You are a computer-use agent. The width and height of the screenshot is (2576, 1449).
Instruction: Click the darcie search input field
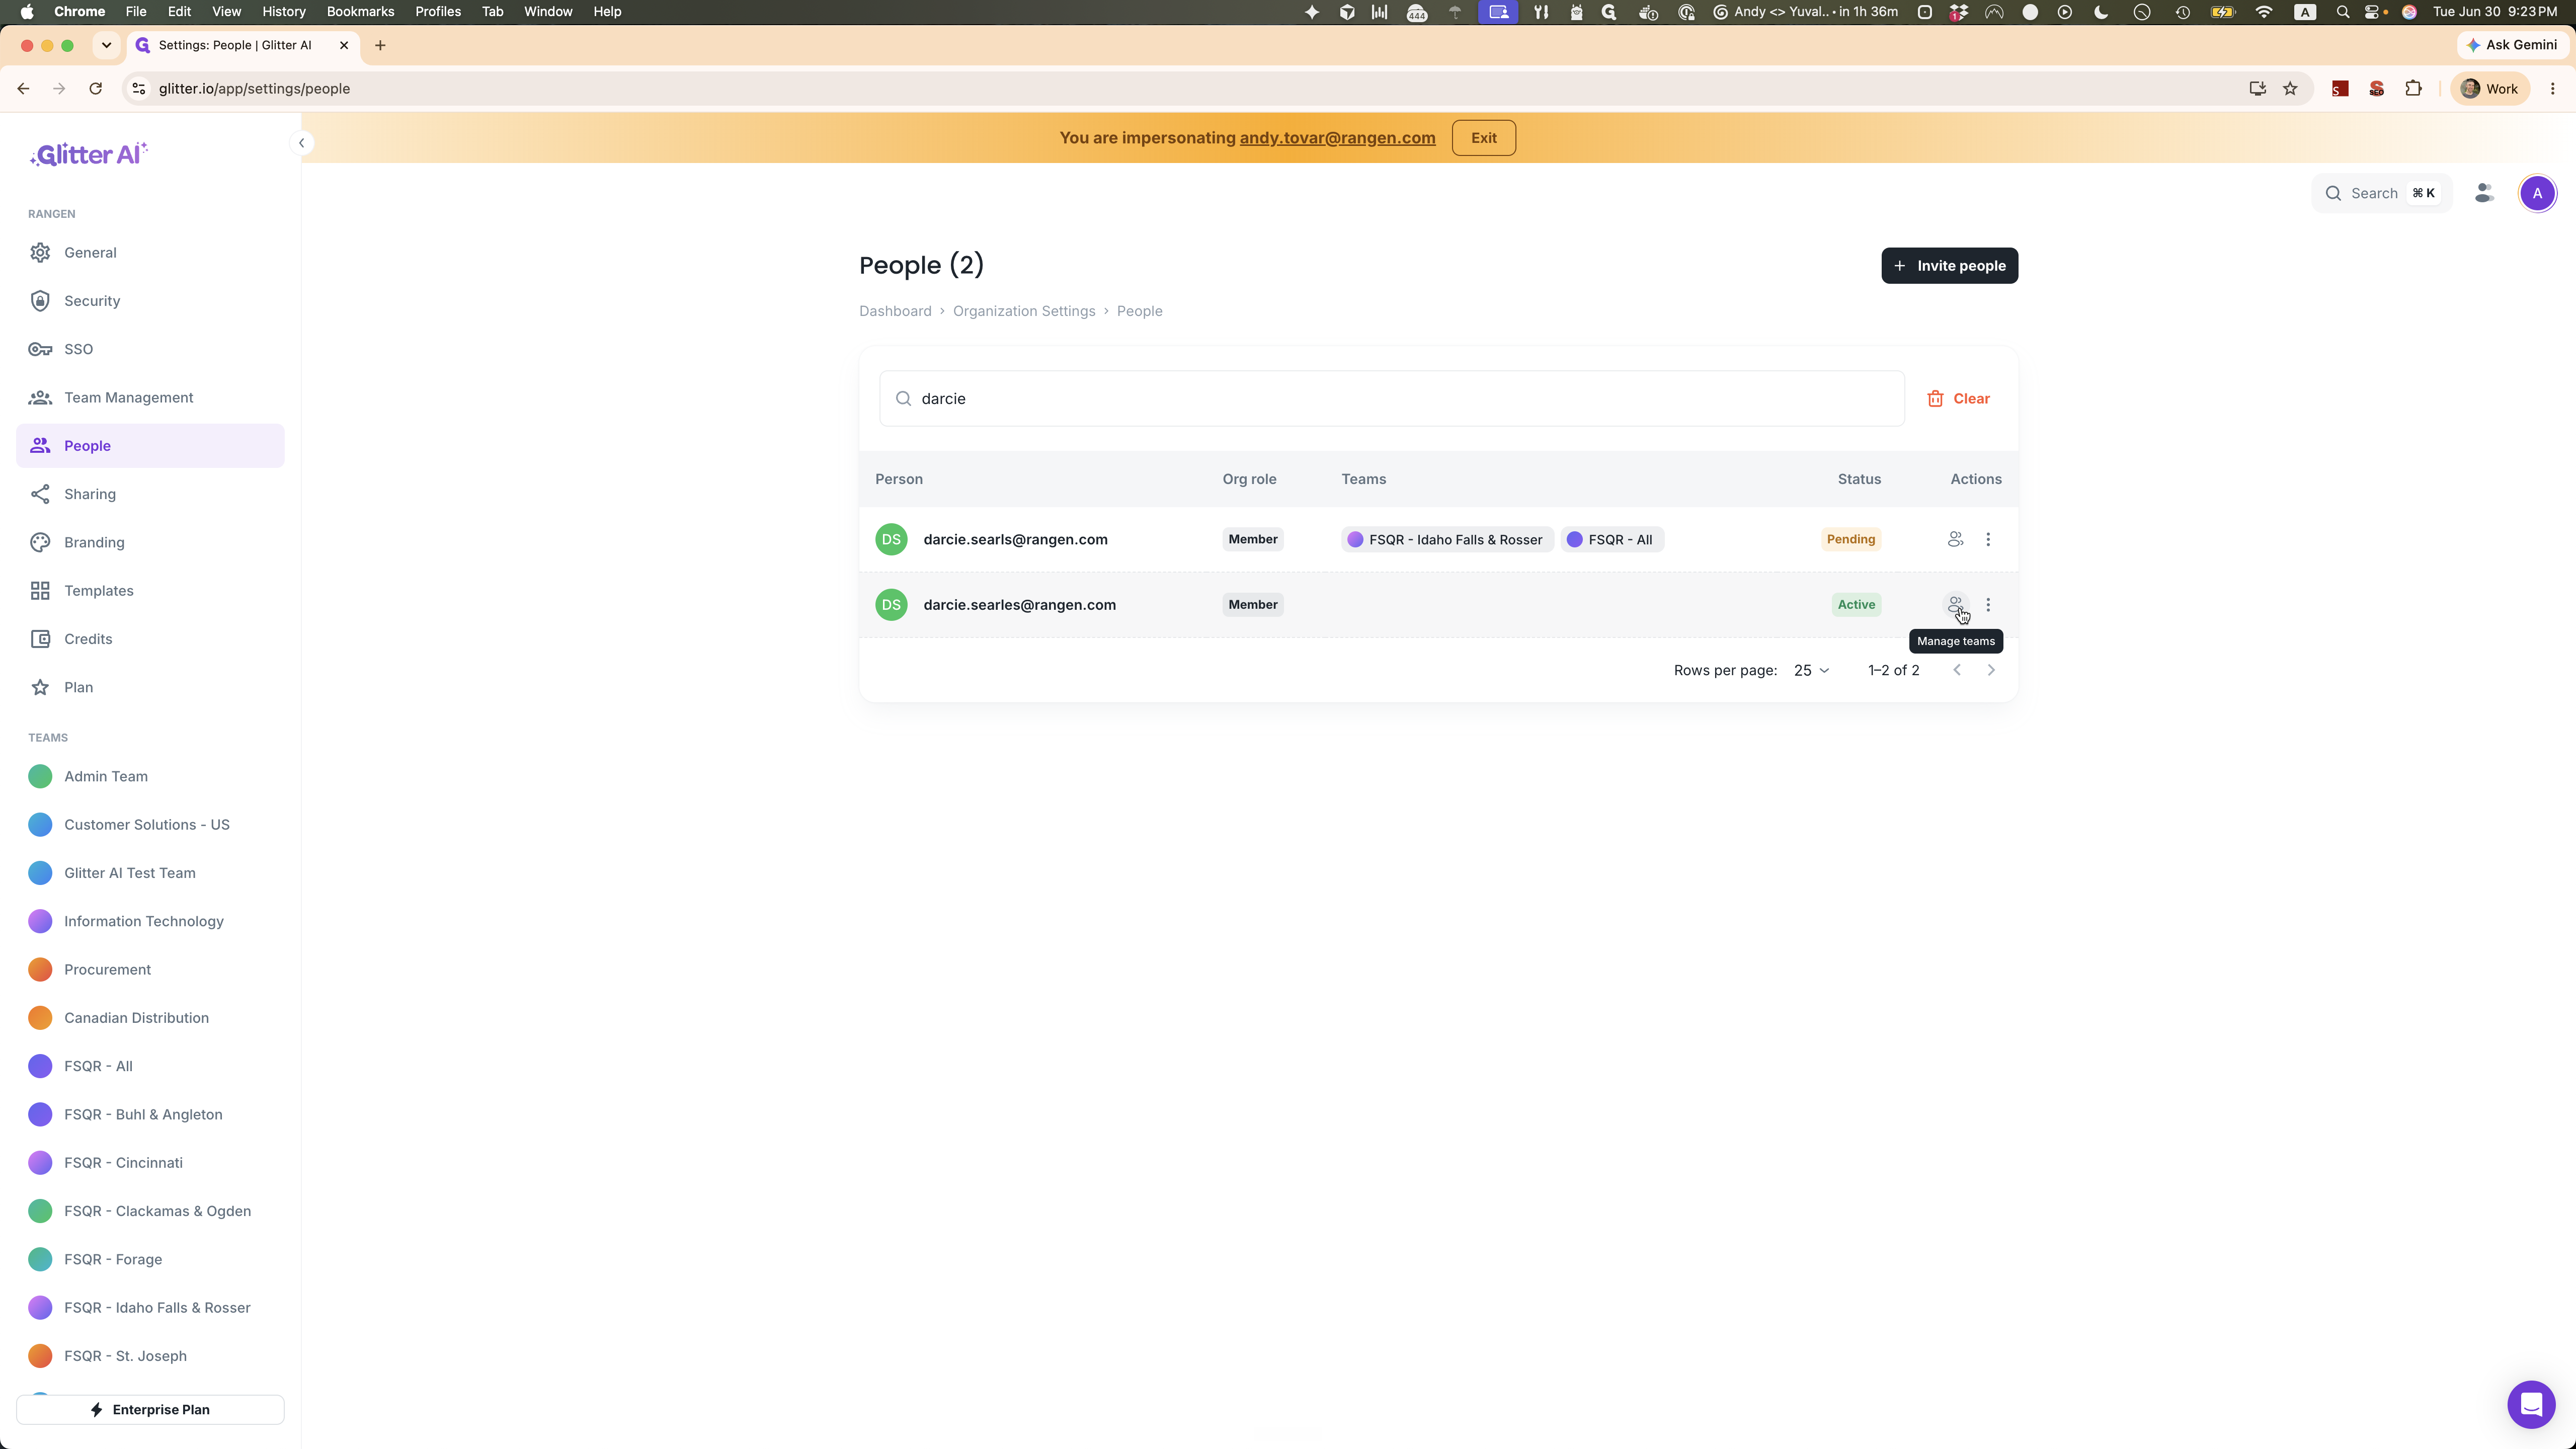pyautogui.click(x=1391, y=398)
